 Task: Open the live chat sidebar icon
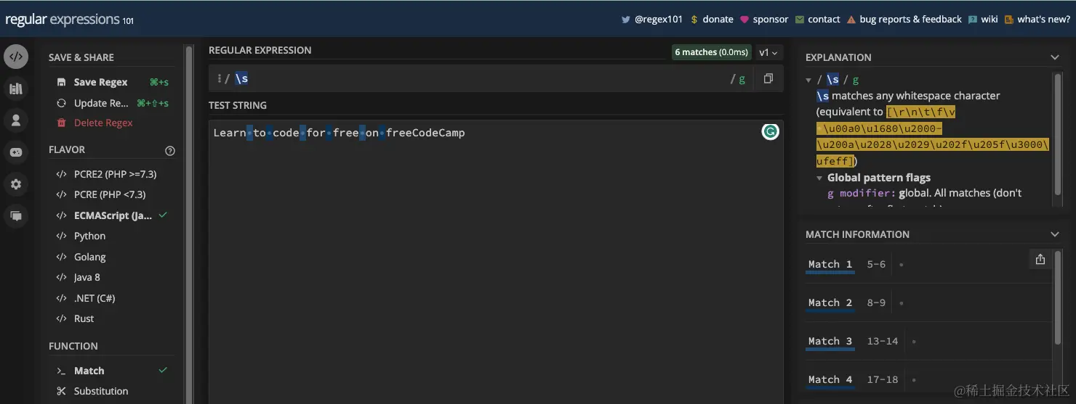pyautogui.click(x=16, y=216)
